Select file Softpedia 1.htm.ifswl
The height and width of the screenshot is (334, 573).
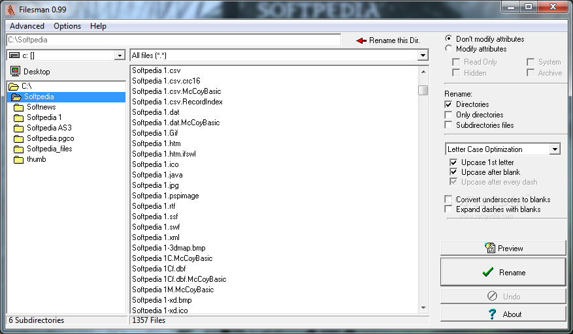coord(164,154)
